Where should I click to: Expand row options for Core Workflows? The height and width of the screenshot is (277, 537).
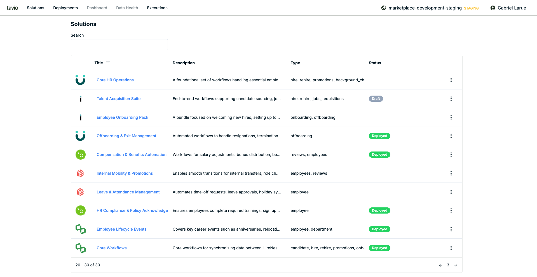tap(451, 248)
